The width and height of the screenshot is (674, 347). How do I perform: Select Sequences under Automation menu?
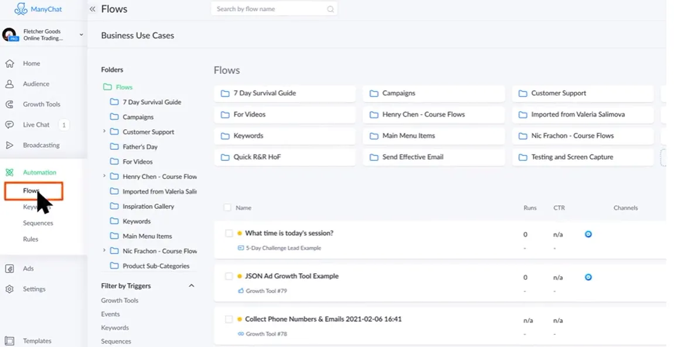(38, 223)
